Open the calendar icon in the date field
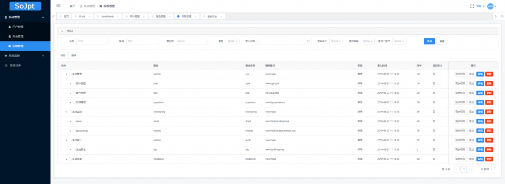The height and width of the screenshot is (184, 505). click(x=308, y=41)
